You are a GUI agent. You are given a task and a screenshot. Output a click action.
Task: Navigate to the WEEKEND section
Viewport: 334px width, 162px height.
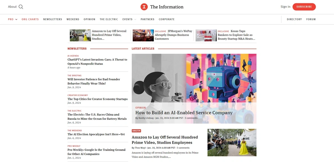pyautogui.click(x=73, y=19)
